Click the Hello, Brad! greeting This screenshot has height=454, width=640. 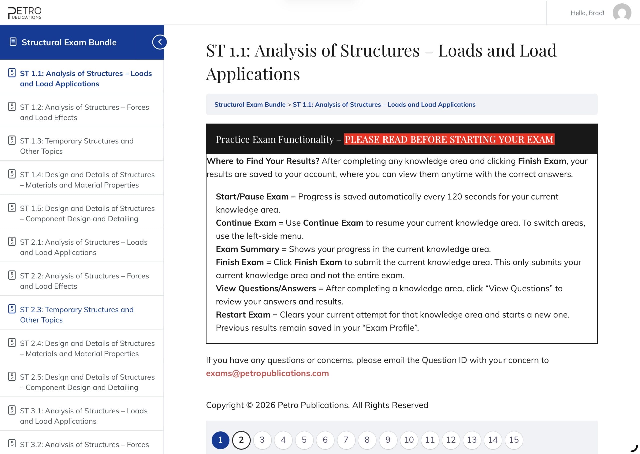point(587,13)
